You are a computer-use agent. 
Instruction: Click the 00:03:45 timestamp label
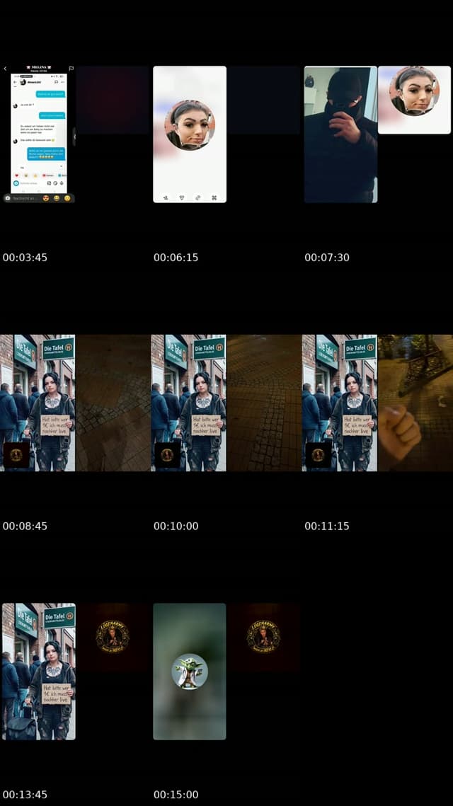(x=25, y=258)
